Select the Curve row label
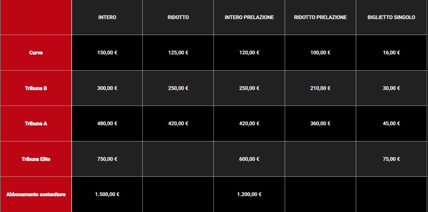Viewport: 428px width, 212px height. (36, 53)
